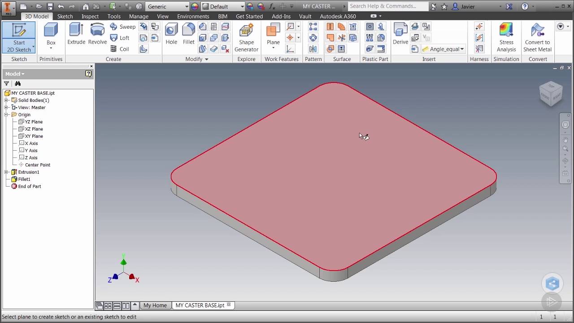Open the View ribbon tab
The image size is (574, 323).
(163, 16)
